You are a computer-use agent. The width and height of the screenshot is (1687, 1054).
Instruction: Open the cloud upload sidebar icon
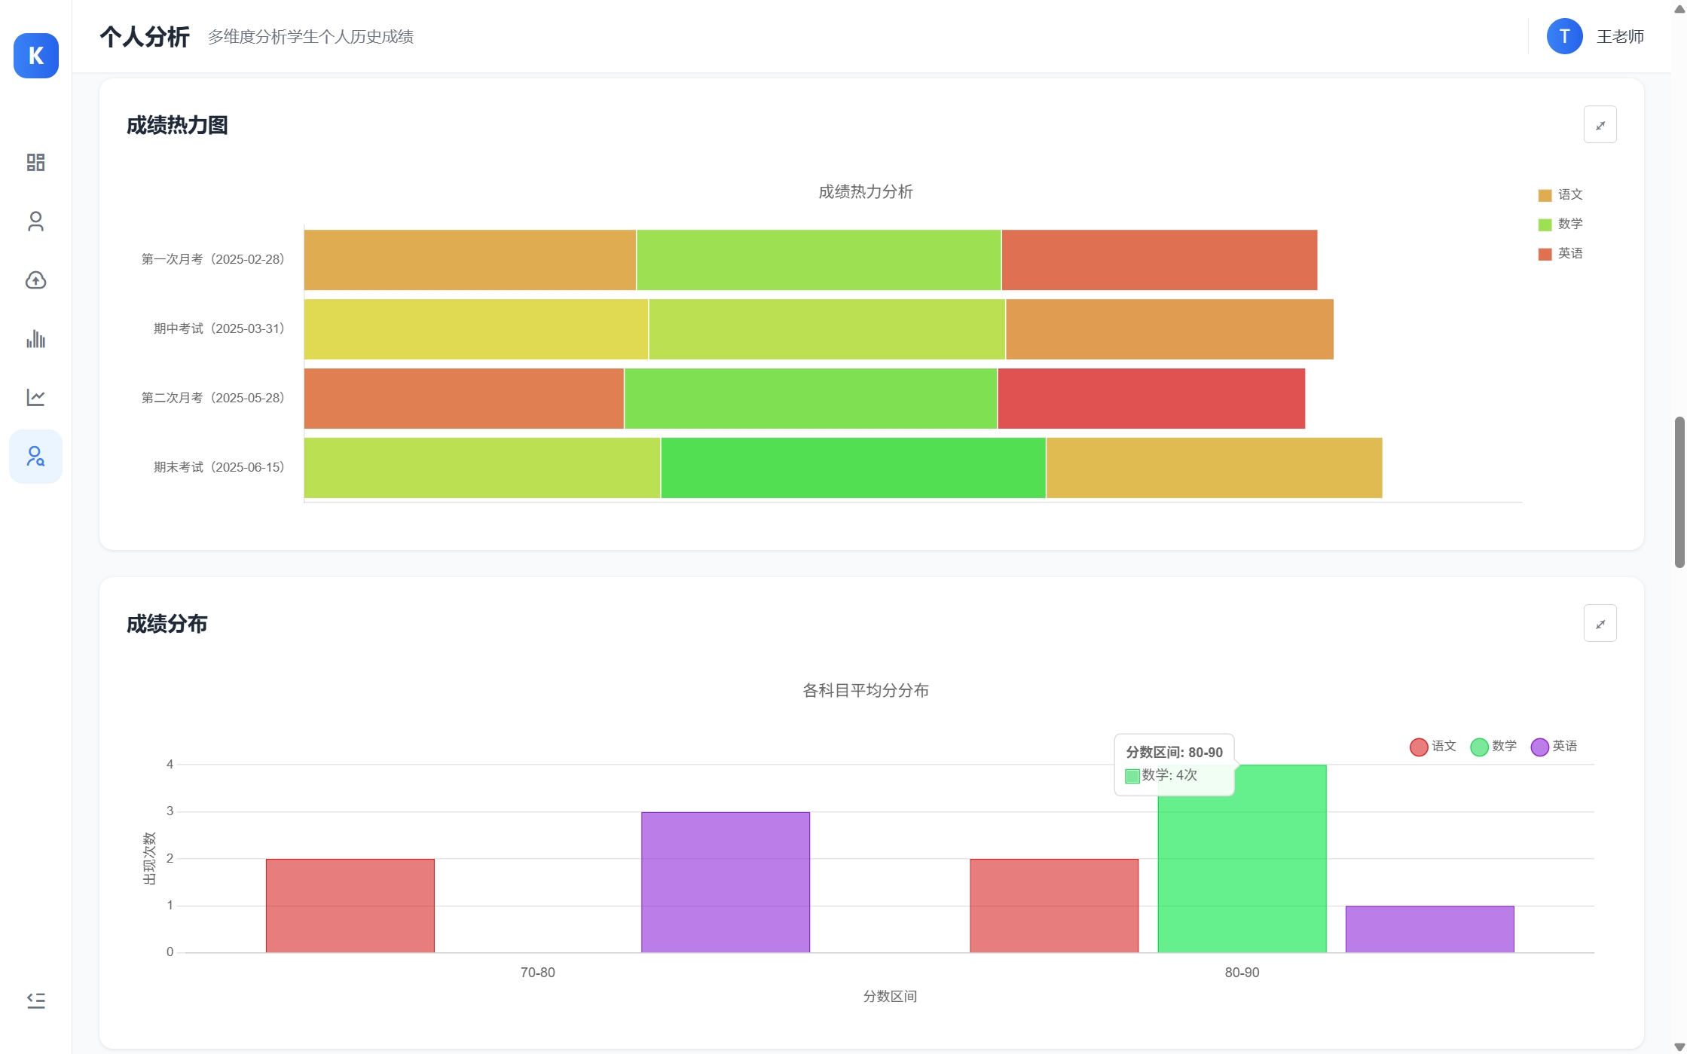pyautogui.click(x=35, y=280)
